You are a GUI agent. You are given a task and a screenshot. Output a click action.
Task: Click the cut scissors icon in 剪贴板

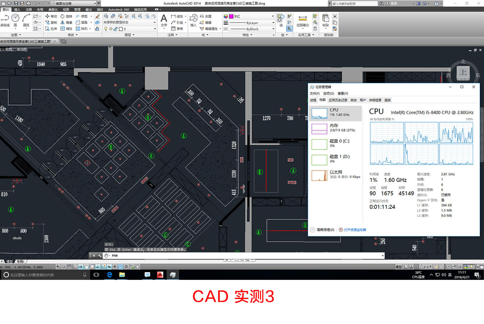point(335,16)
